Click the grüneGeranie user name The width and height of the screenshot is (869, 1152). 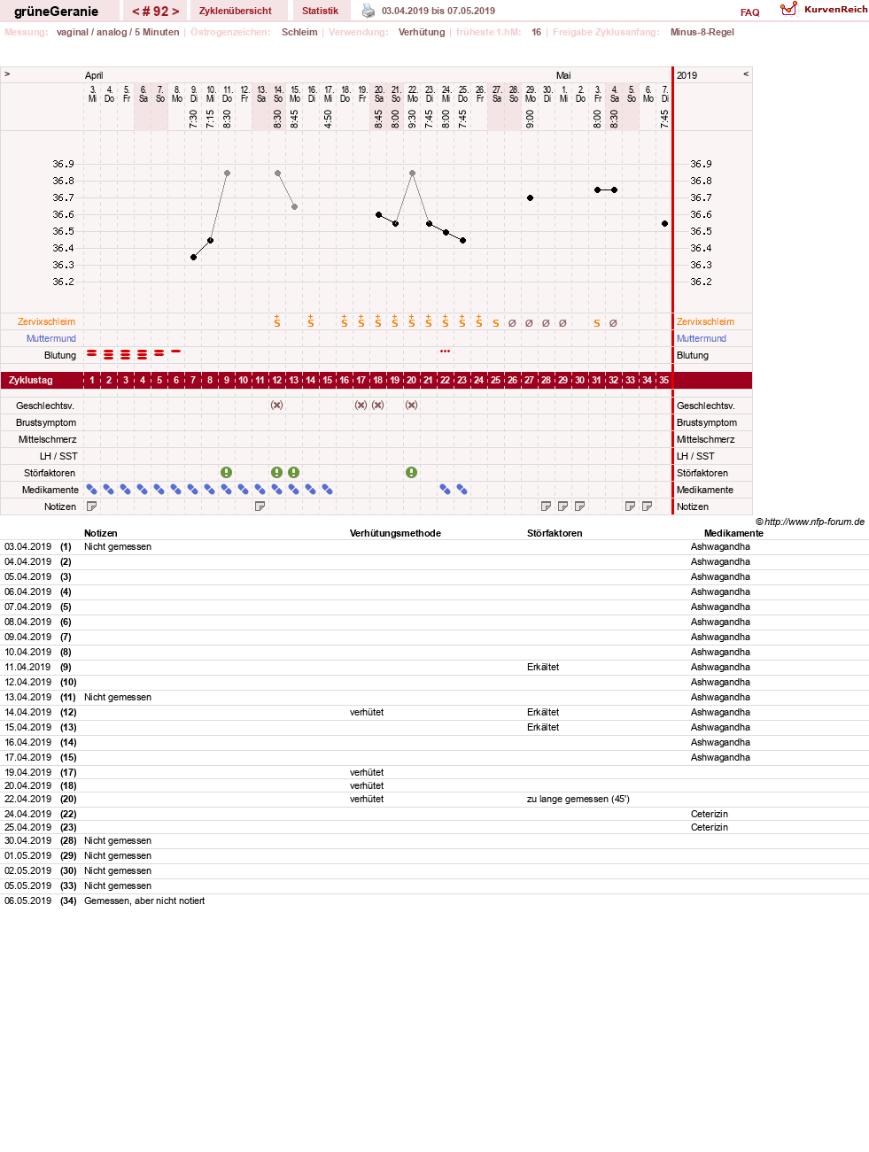56,12
